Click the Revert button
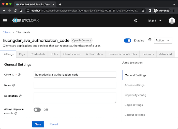The width and height of the screenshot is (178, 129). (54, 124)
